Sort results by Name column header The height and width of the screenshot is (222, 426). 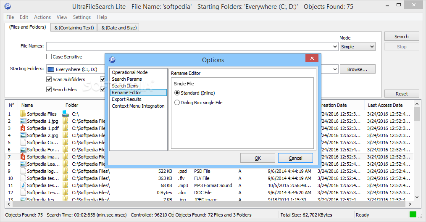coord(40,105)
